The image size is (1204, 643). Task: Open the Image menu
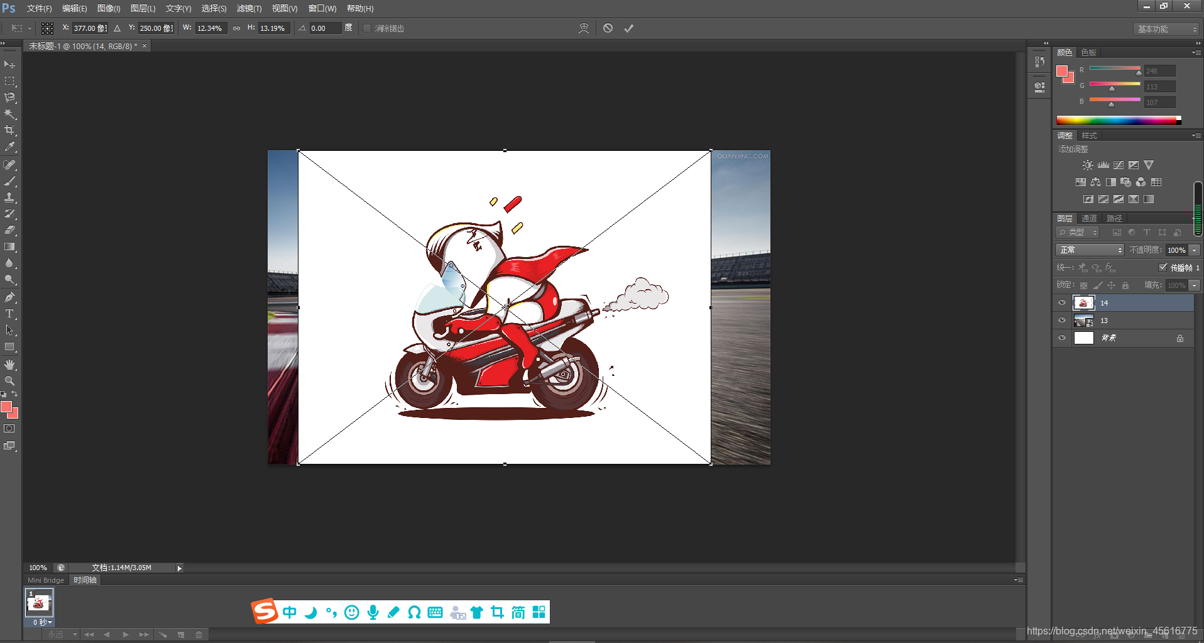(109, 9)
